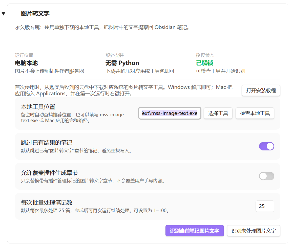The width and height of the screenshot is (293, 248).
Task: Run 识别未处理图片文字
Action: point(254,231)
